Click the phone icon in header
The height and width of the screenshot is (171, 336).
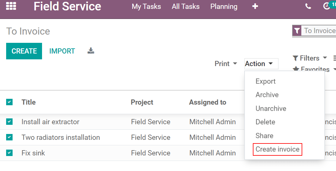pos(308,6)
